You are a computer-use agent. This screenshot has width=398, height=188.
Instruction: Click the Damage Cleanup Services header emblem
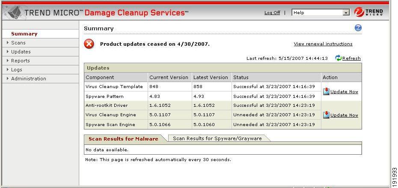(x=15, y=13)
